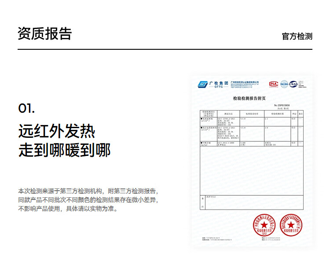
Task: Click the 电荷面密度 first row item cell
Action: tap(209, 122)
